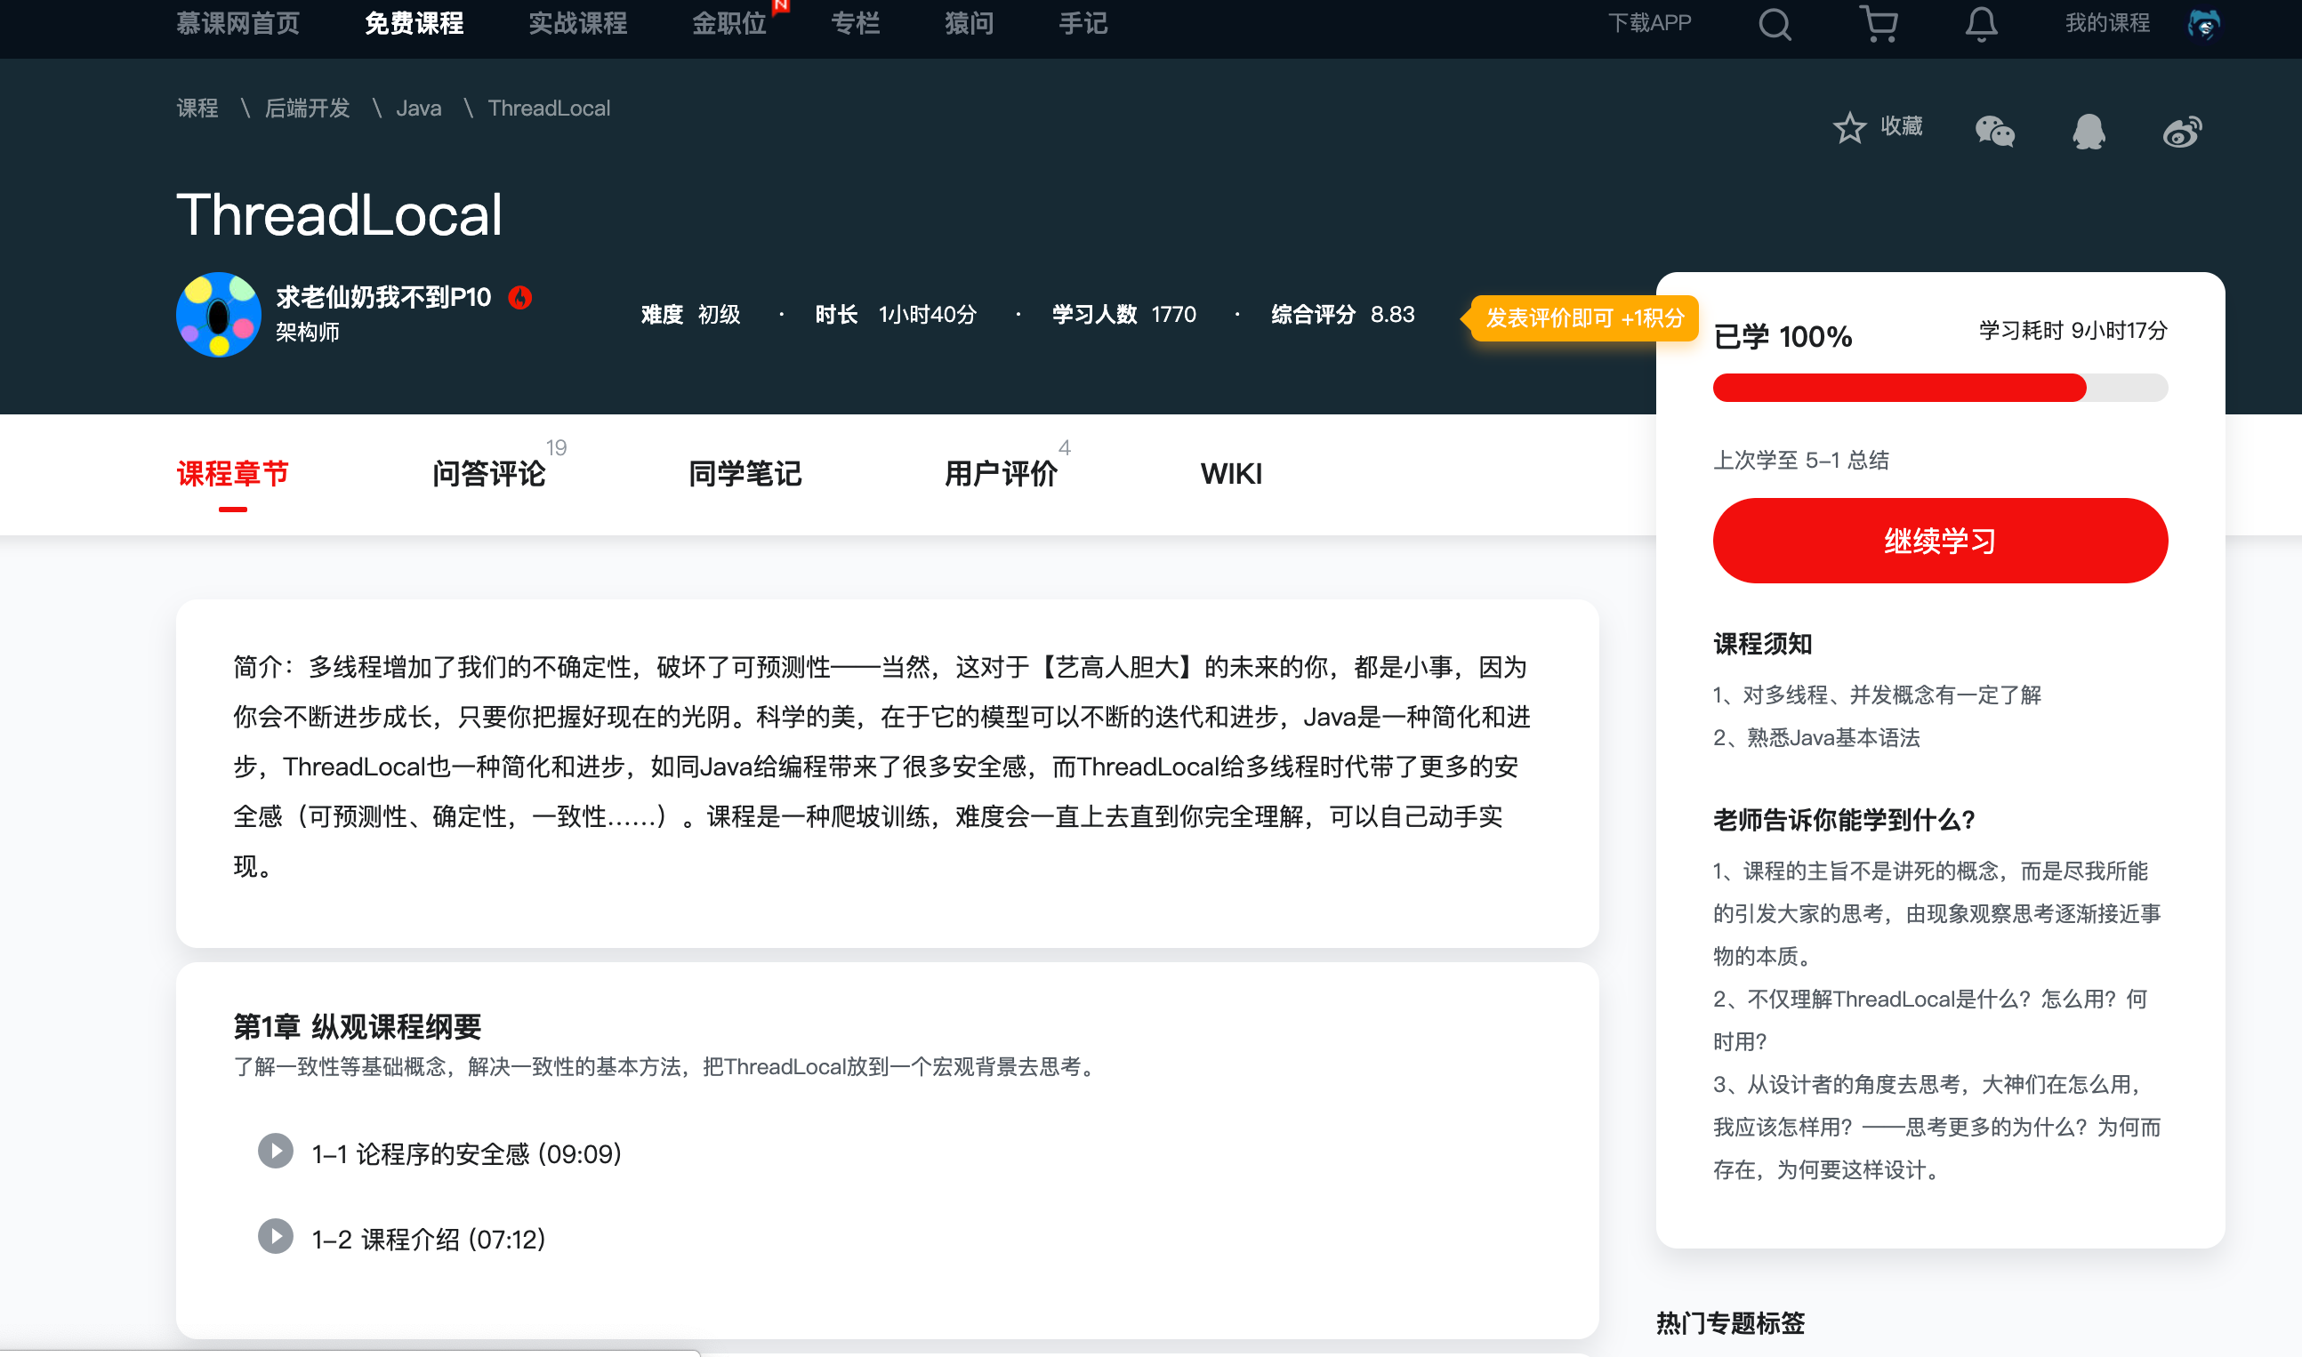This screenshot has width=2302, height=1357.
Task: Click 后端开发 breadcrumb
Action: pos(307,108)
